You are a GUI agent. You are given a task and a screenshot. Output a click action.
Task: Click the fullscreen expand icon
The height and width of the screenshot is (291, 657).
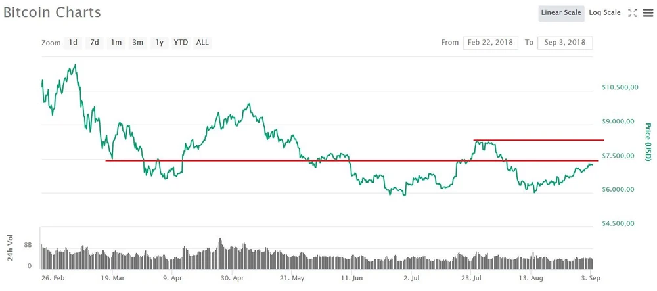click(x=633, y=12)
